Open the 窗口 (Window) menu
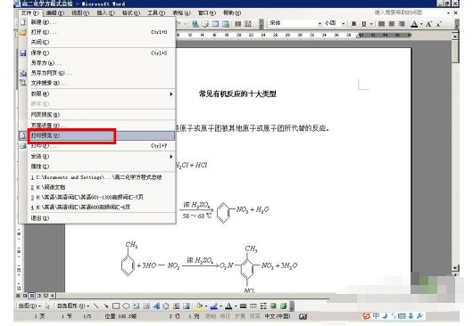This screenshot has height=326, width=473. 207,13
